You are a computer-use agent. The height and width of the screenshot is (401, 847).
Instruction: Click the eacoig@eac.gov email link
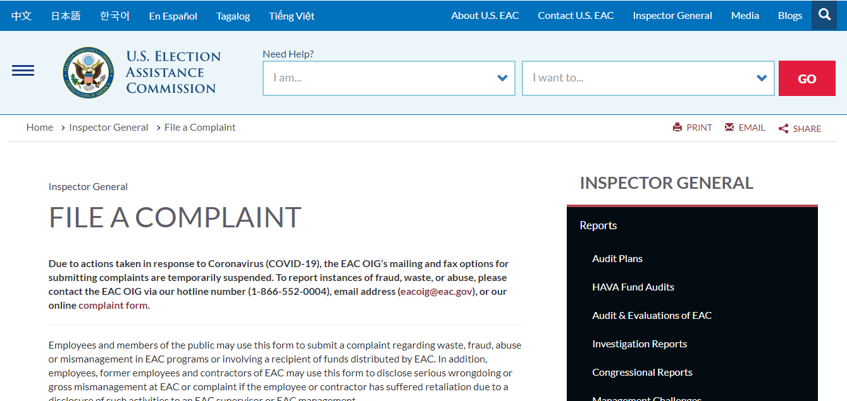[436, 292]
